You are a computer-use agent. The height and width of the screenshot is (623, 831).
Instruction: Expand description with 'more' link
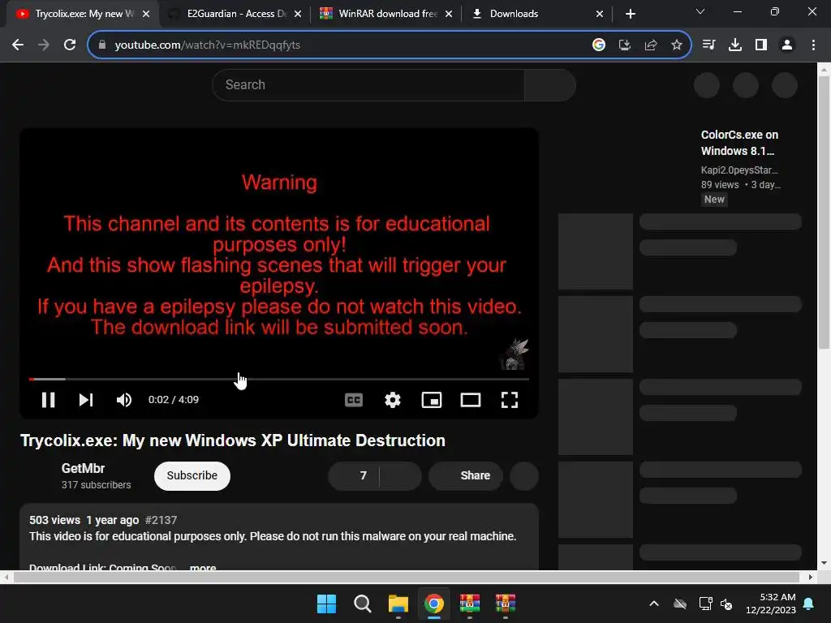click(x=202, y=567)
